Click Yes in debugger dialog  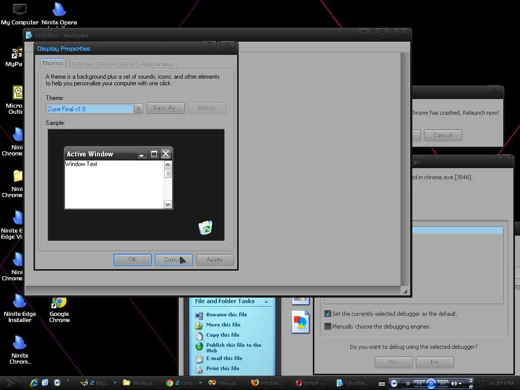tap(394, 362)
